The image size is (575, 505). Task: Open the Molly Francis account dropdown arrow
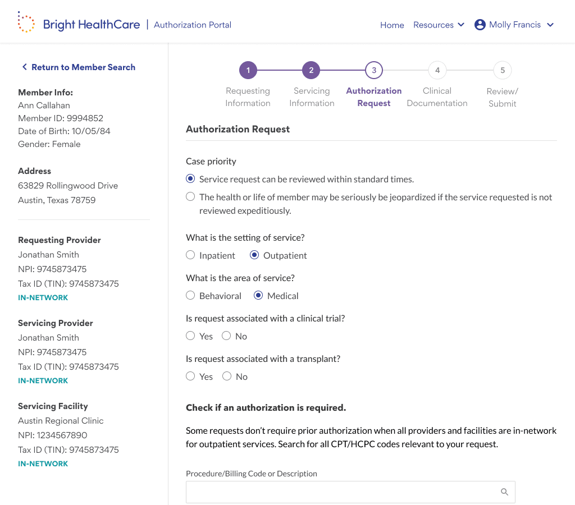tap(550, 25)
